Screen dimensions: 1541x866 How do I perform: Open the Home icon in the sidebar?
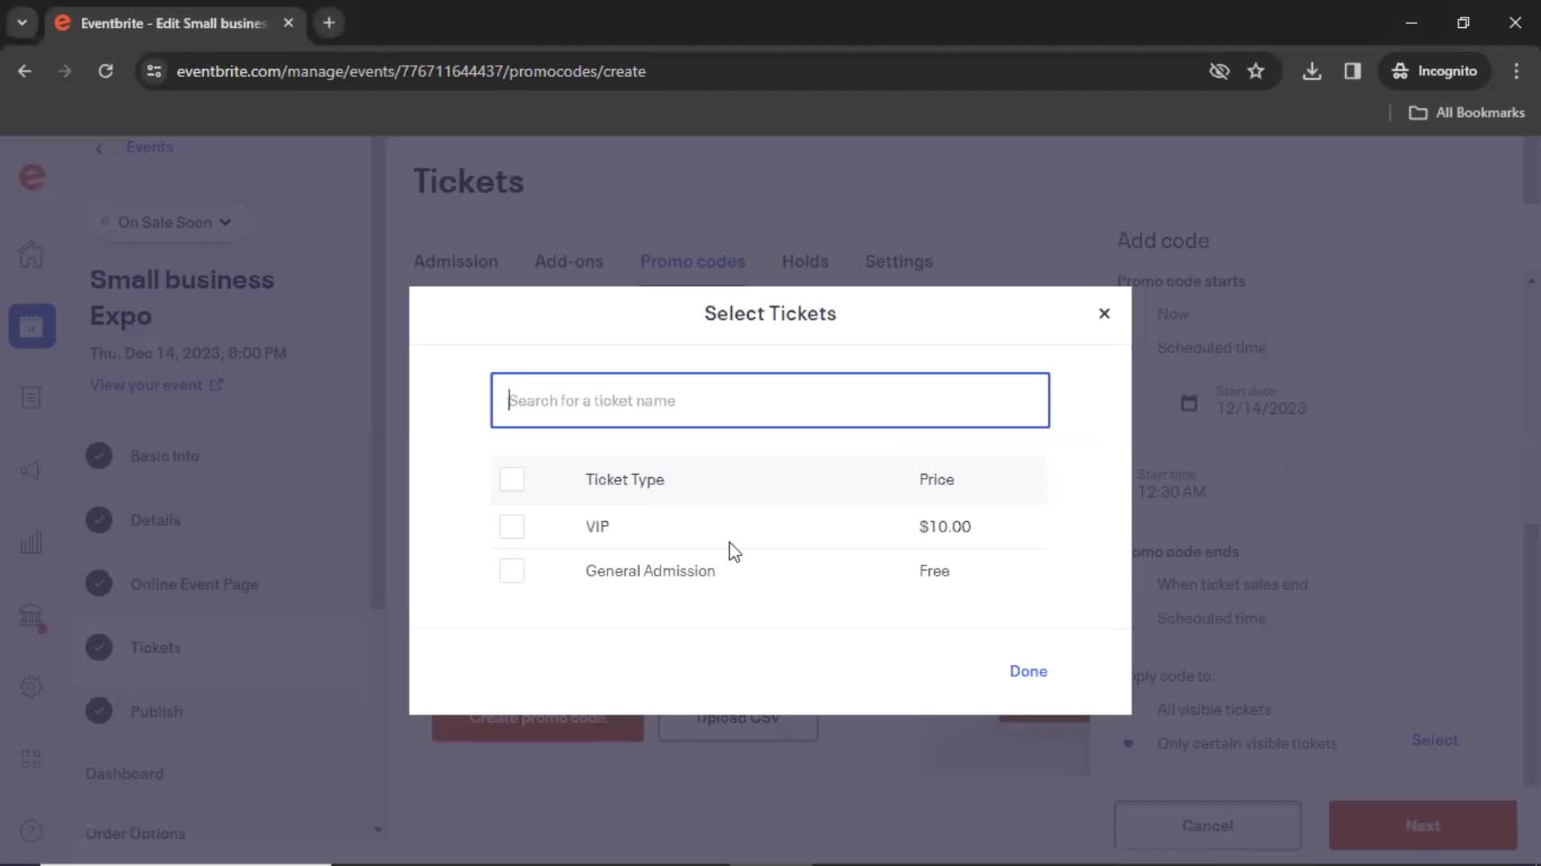click(x=31, y=254)
